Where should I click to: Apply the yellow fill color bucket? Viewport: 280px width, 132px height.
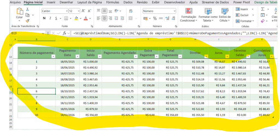pos(76,18)
